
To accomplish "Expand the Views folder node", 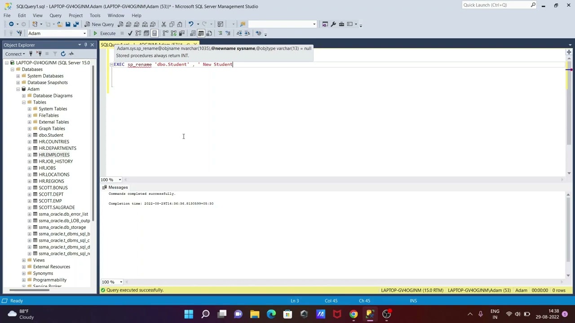I will coord(24,260).
